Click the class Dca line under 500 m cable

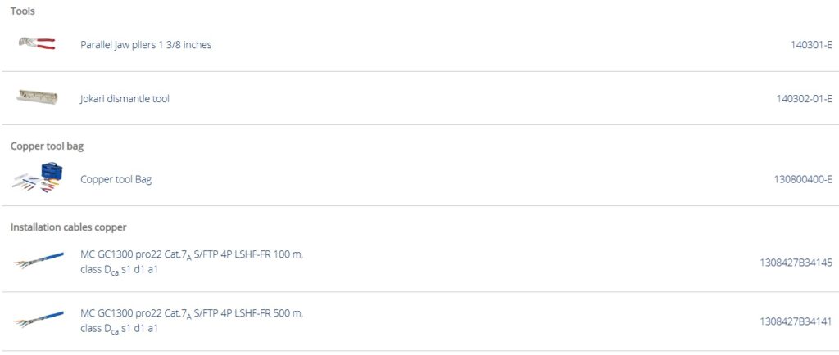pyautogui.click(x=119, y=329)
